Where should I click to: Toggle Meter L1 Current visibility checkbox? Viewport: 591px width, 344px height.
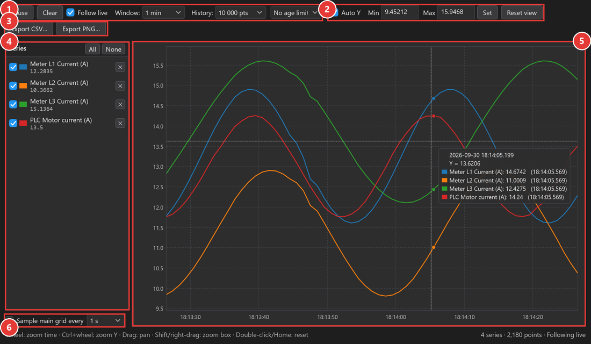[13, 67]
